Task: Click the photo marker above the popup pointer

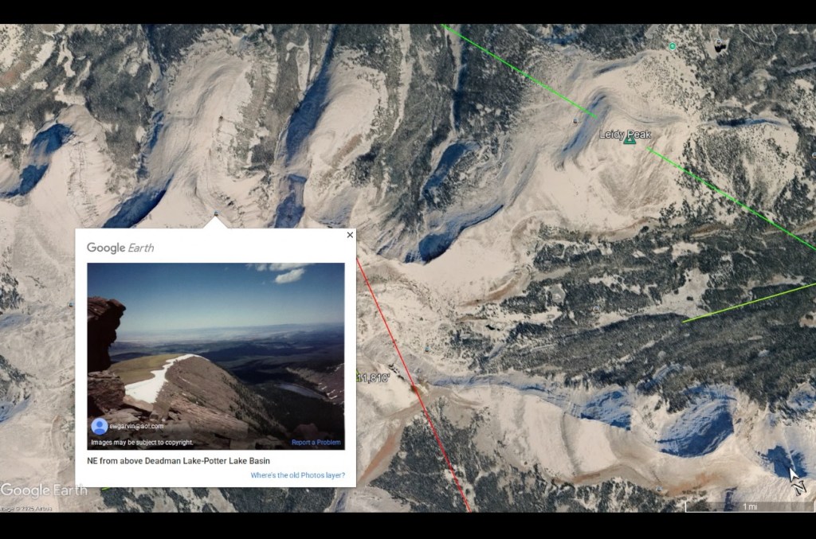Action: tap(216, 213)
